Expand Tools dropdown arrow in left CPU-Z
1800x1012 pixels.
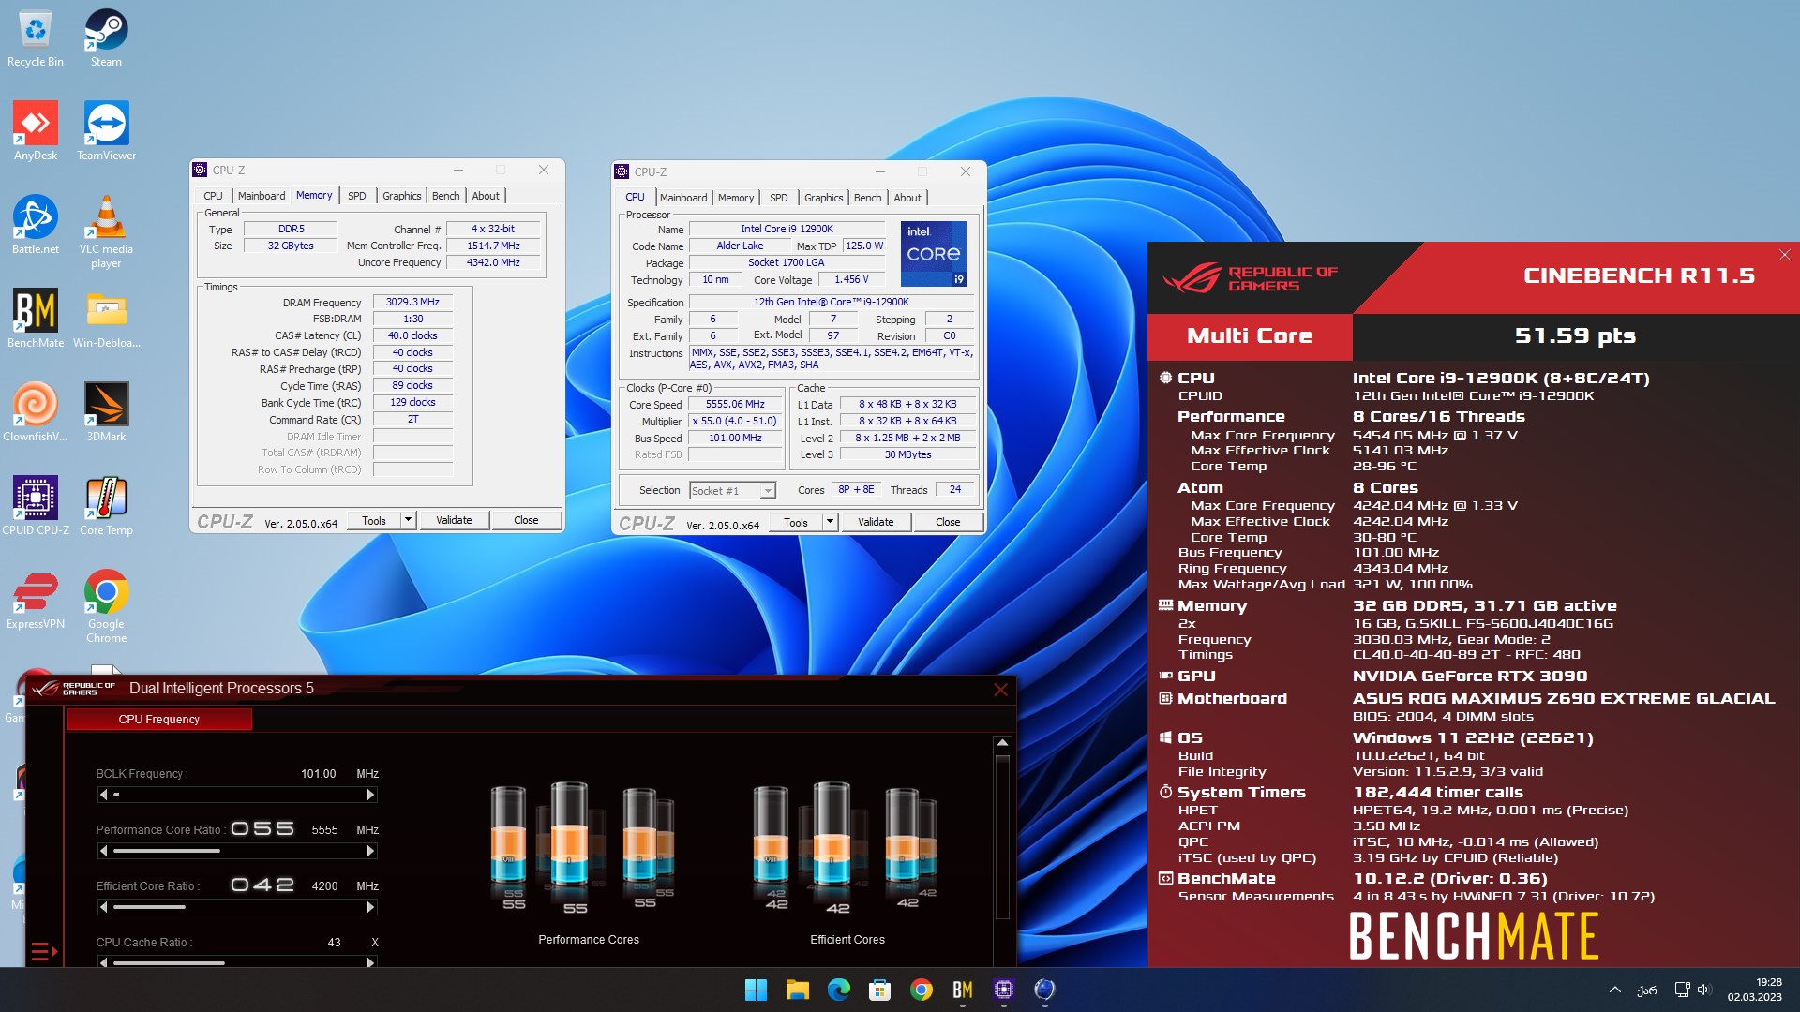408,520
